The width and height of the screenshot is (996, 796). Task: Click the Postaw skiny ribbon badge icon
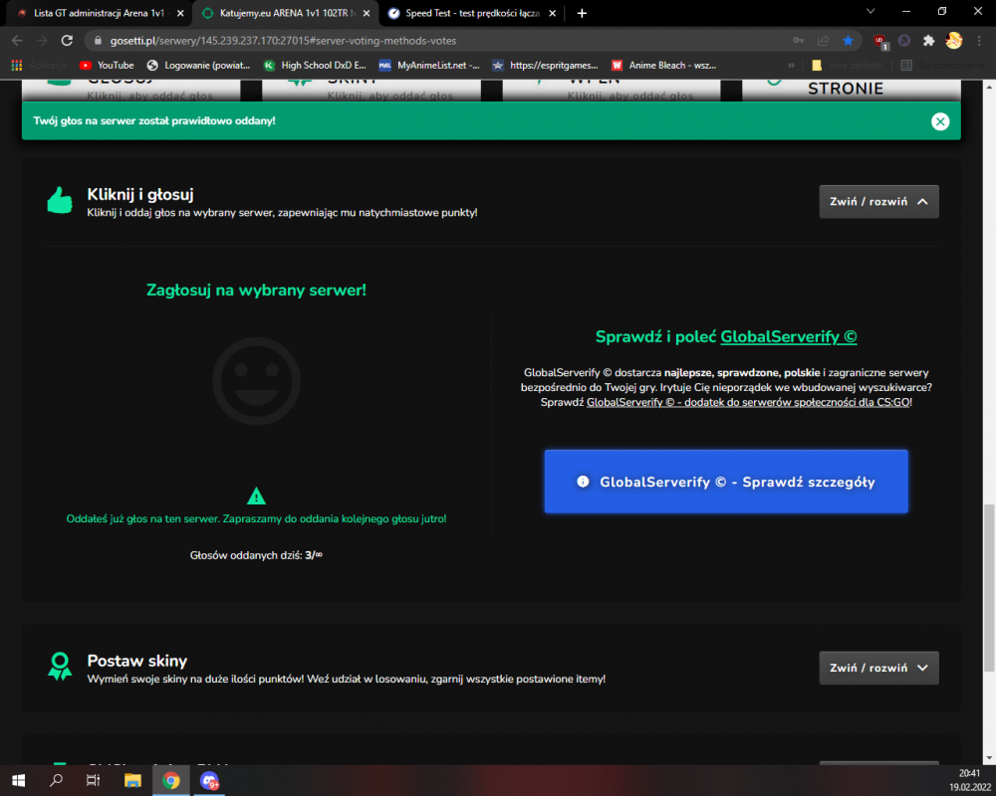60,667
